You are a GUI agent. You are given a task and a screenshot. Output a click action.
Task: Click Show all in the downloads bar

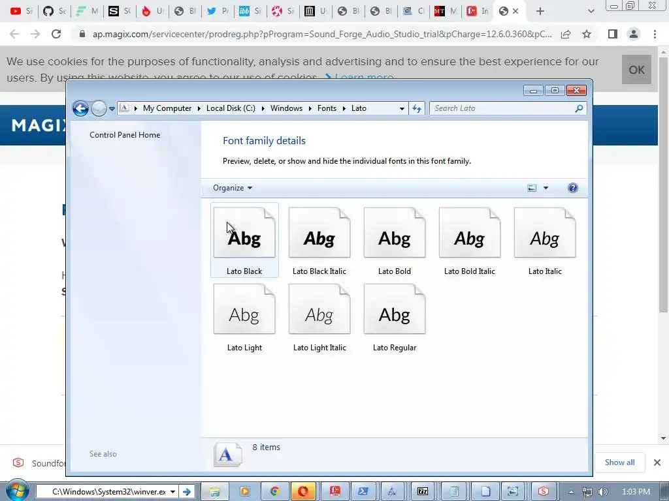pyautogui.click(x=619, y=463)
